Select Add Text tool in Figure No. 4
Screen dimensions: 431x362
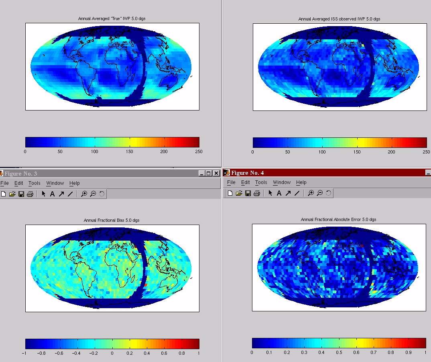(x=279, y=193)
